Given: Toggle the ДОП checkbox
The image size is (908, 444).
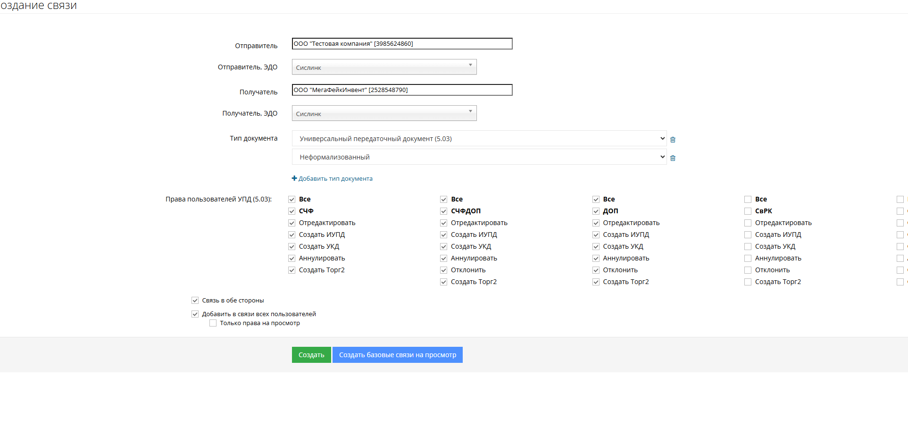Looking at the screenshot, I should tap(596, 211).
